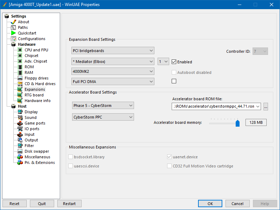The image size is (280, 210).
Task: Select the Display monitor icon
Action: pos(20,112)
